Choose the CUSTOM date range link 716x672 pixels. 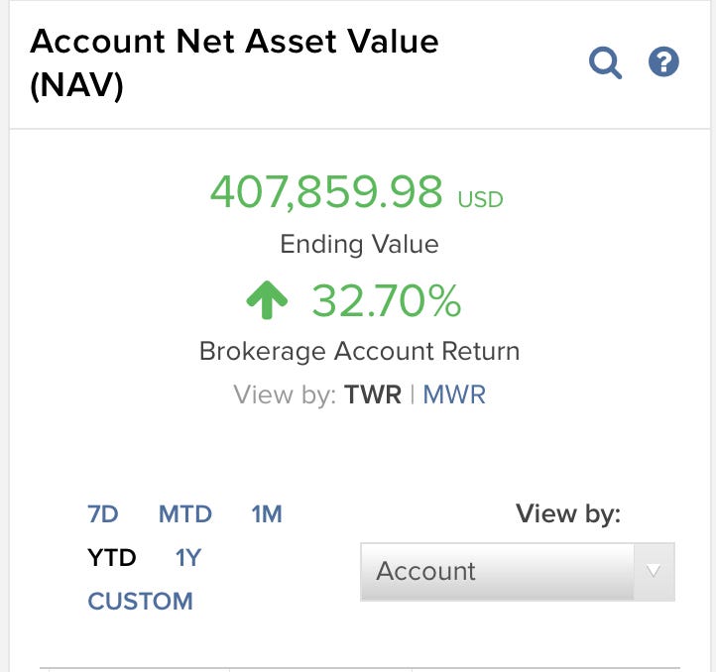pos(140,601)
